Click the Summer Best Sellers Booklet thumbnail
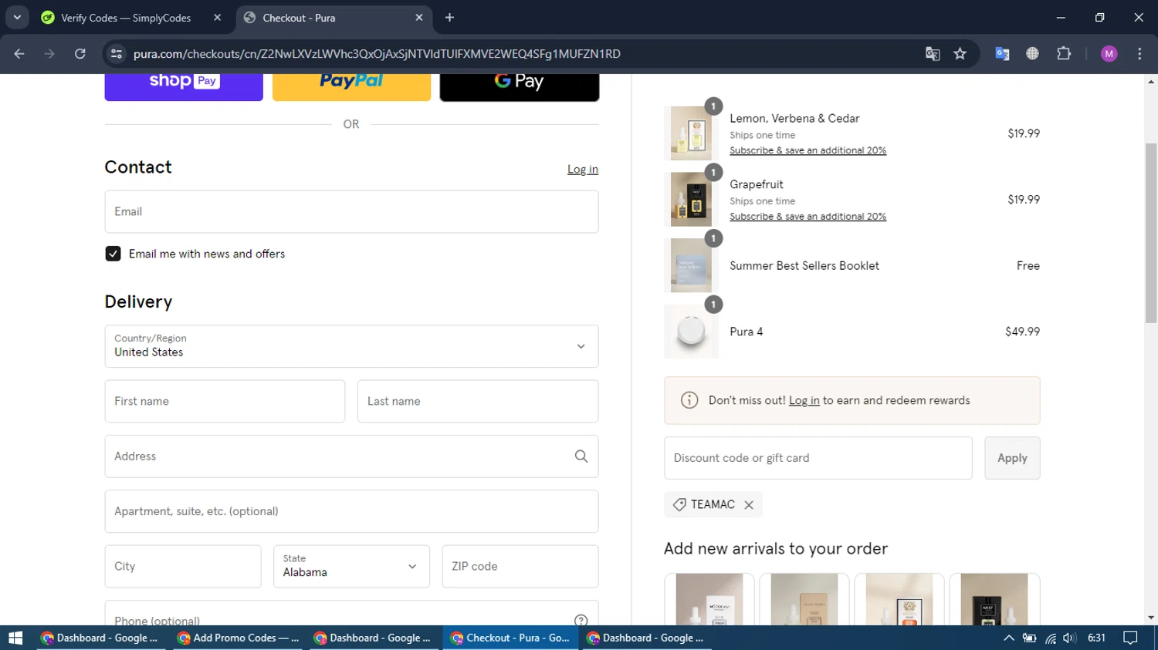1158x650 pixels. [691, 265]
